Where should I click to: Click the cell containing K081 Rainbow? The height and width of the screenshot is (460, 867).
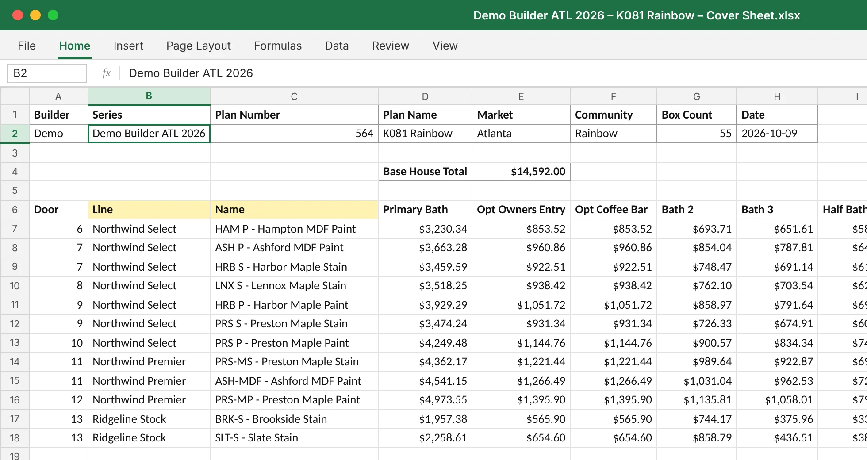[x=425, y=134]
